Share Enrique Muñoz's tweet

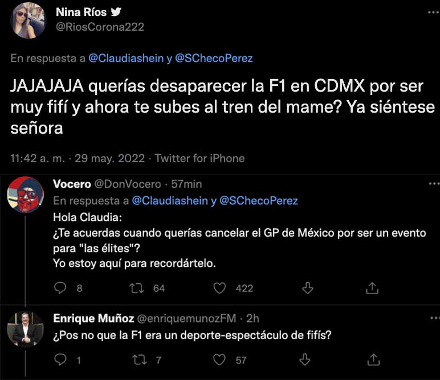373,360
